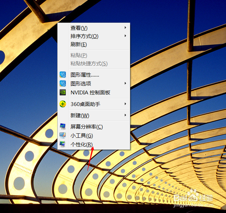Select the 360桌面助手 entry
This screenshot has height=213, width=226.
pos(94,104)
